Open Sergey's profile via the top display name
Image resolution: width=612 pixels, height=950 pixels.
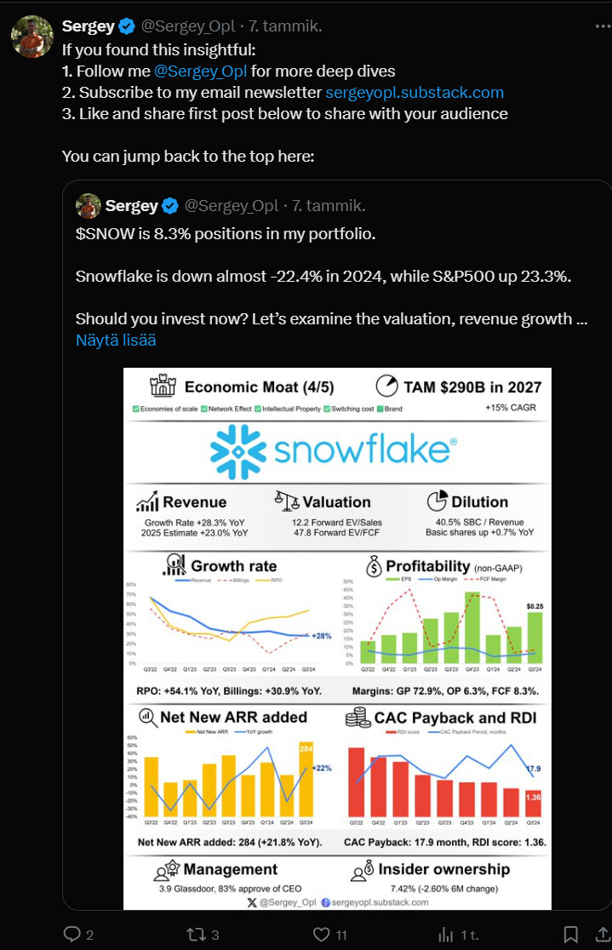pyautogui.click(x=88, y=26)
